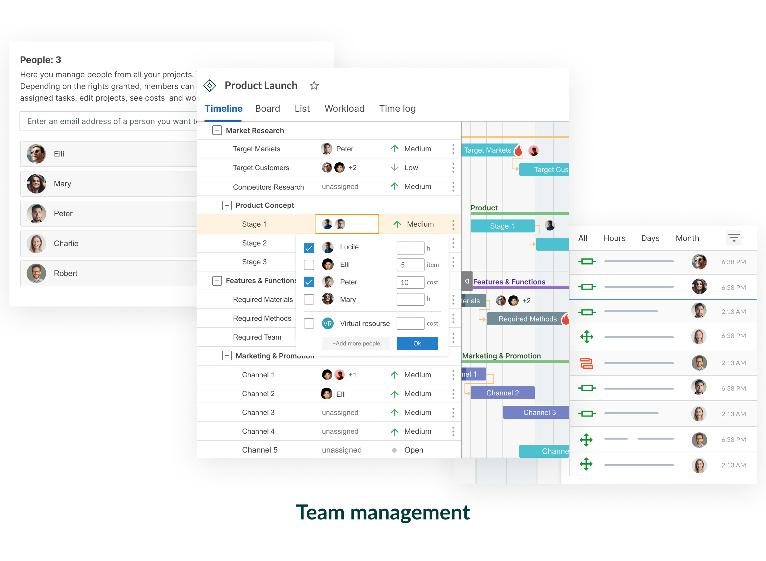This screenshot has width=766, height=561.
Task: Switch to the Board tab
Action: click(267, 109)
